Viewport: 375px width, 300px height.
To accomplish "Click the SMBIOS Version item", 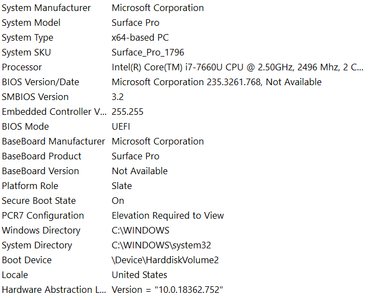I will pos(35,97).
